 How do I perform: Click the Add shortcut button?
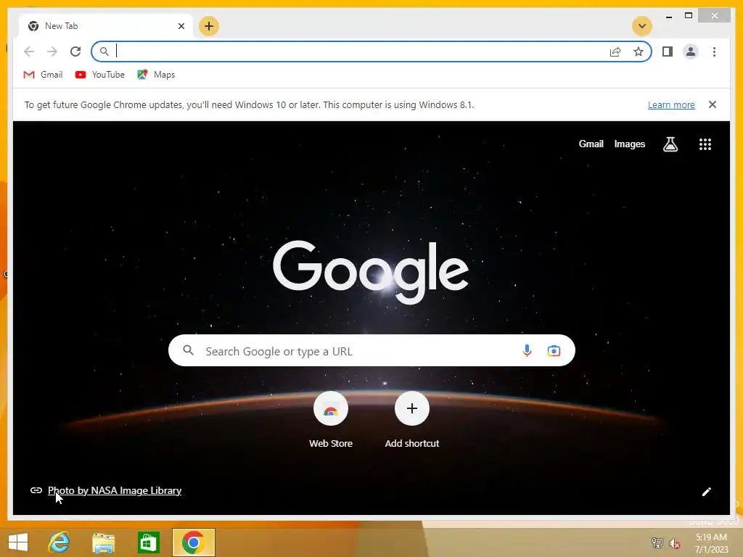click(412, 420)
